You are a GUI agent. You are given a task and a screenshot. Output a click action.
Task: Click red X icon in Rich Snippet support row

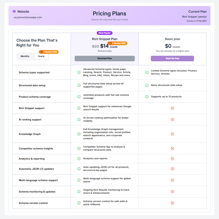coord(172,108)
